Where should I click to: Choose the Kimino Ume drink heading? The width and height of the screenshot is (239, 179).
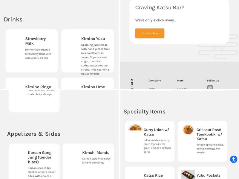point(93,87)
